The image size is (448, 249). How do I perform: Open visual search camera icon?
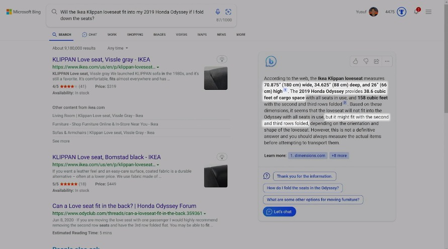click(x=228, y=12)
